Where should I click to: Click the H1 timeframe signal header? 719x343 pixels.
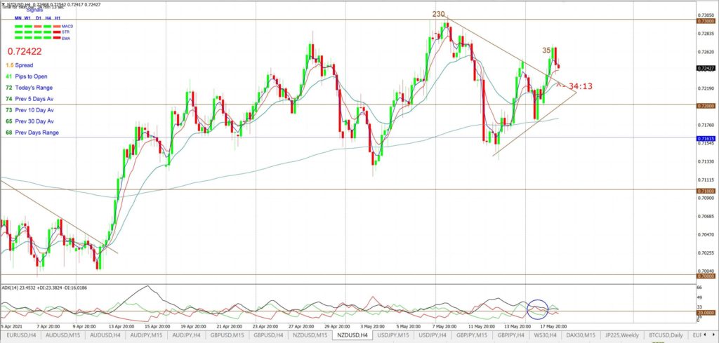click(58, 18)
